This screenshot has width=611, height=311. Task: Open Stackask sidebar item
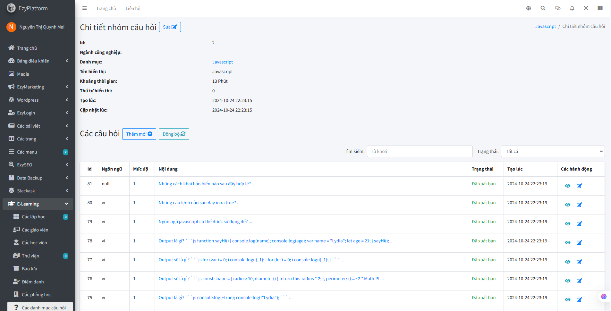[x=38, y=191]
